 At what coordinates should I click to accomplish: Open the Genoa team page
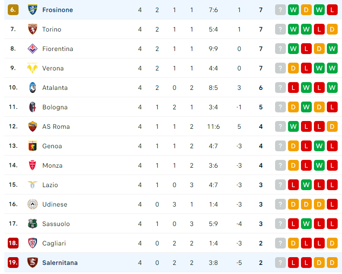click(x=52, y=146)
